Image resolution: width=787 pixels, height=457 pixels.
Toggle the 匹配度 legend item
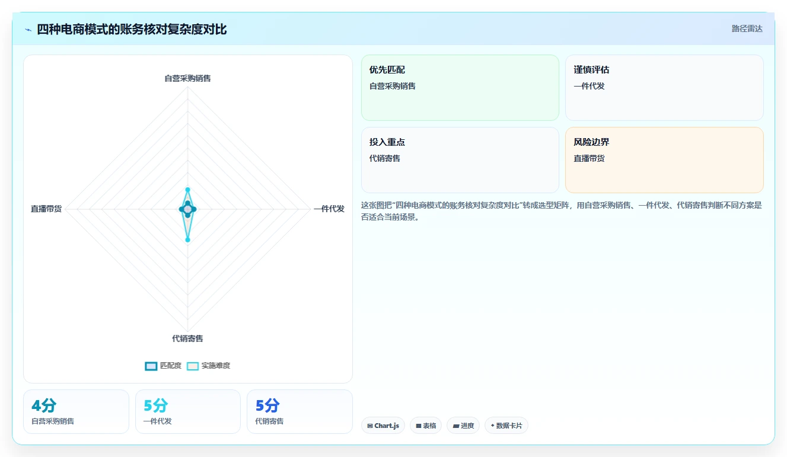[x=163, y=366]
